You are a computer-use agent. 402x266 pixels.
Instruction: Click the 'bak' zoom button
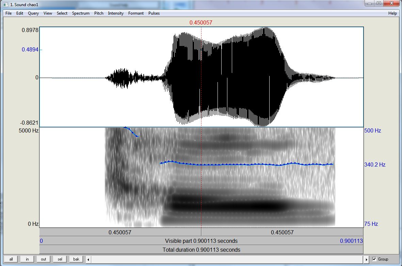pos(76,259)
